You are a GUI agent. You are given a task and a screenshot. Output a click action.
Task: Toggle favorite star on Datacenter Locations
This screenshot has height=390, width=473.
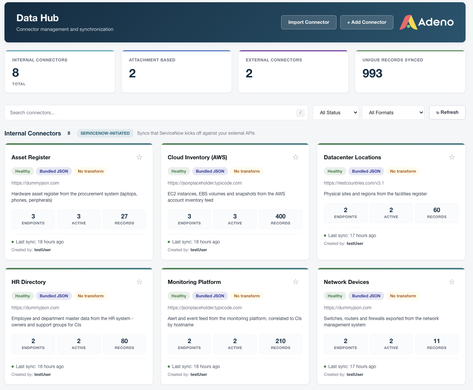coord(452,157)
